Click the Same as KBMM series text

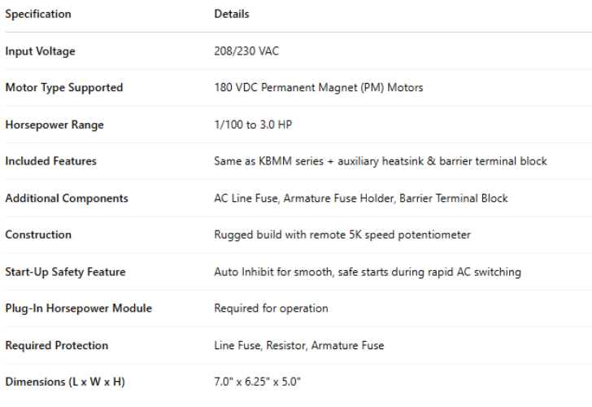pos(380,161)
